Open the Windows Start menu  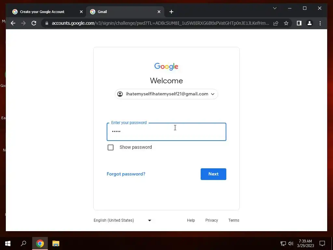8,243
